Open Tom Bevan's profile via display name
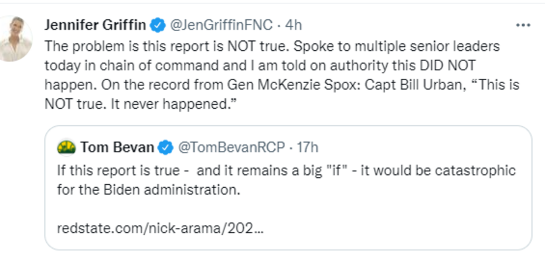The image size is (545, 262). tap(117, 148)
